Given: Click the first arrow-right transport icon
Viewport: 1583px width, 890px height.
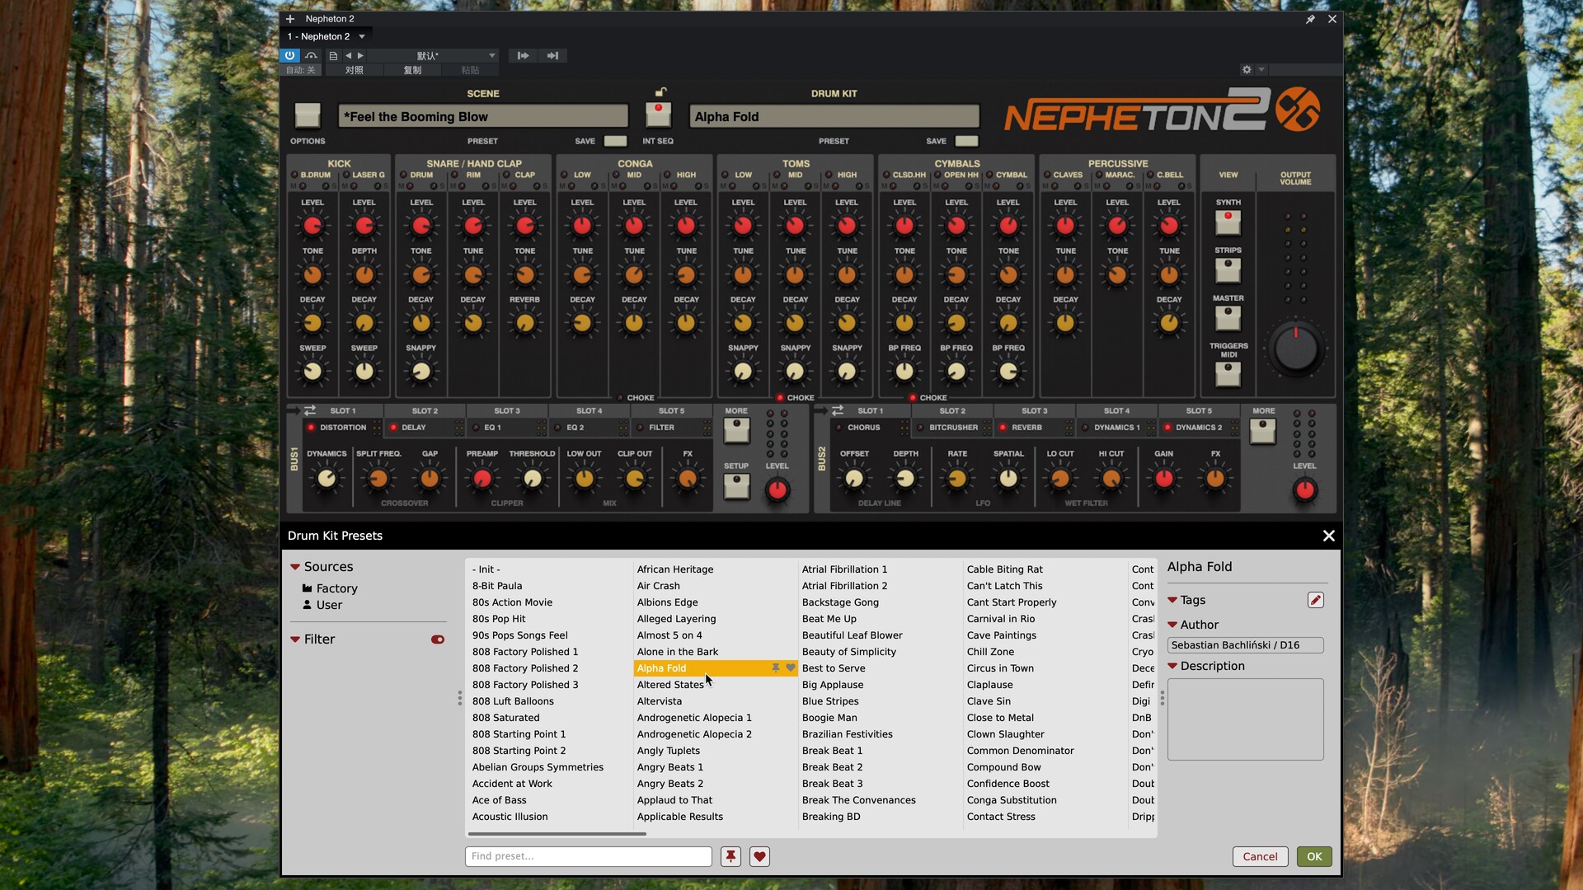Looking at the screenshot, I should [523, 56].
